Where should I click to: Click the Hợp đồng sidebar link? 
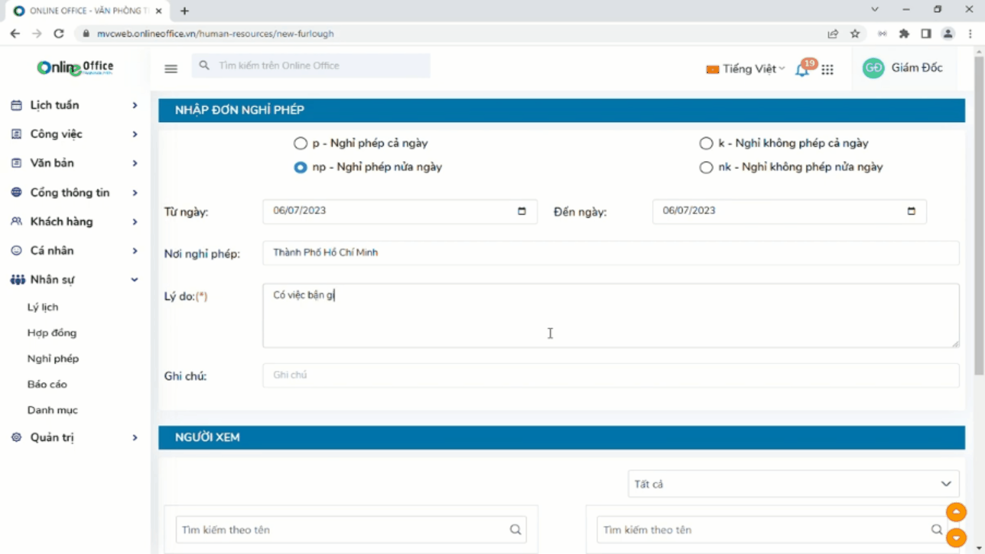click(x=52, y=333)
